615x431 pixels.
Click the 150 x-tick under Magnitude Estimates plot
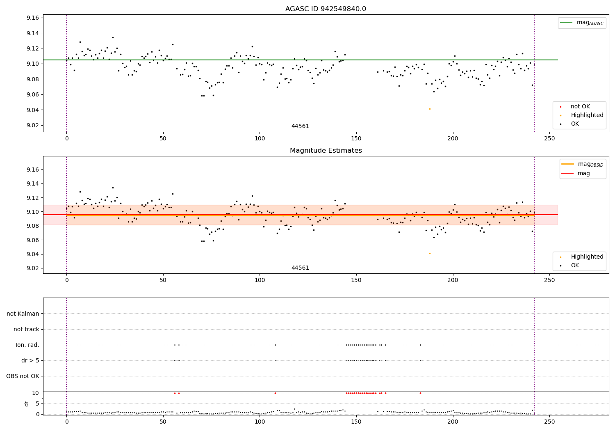(356, 280)
